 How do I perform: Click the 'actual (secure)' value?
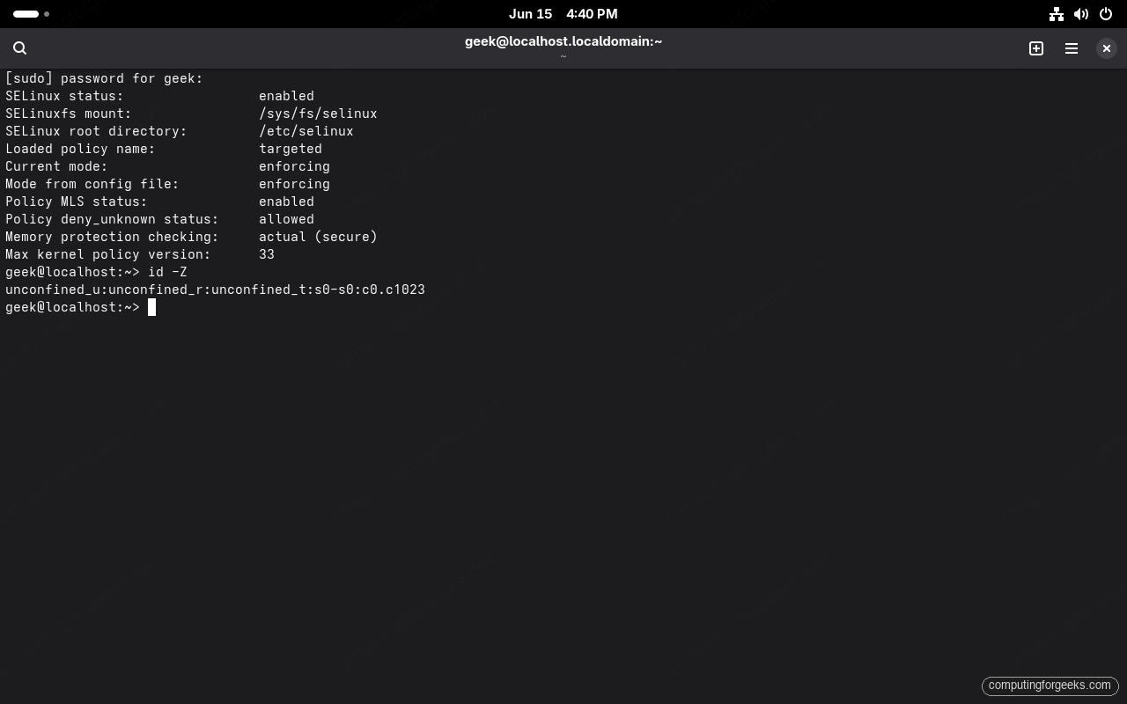click(318, 237)
